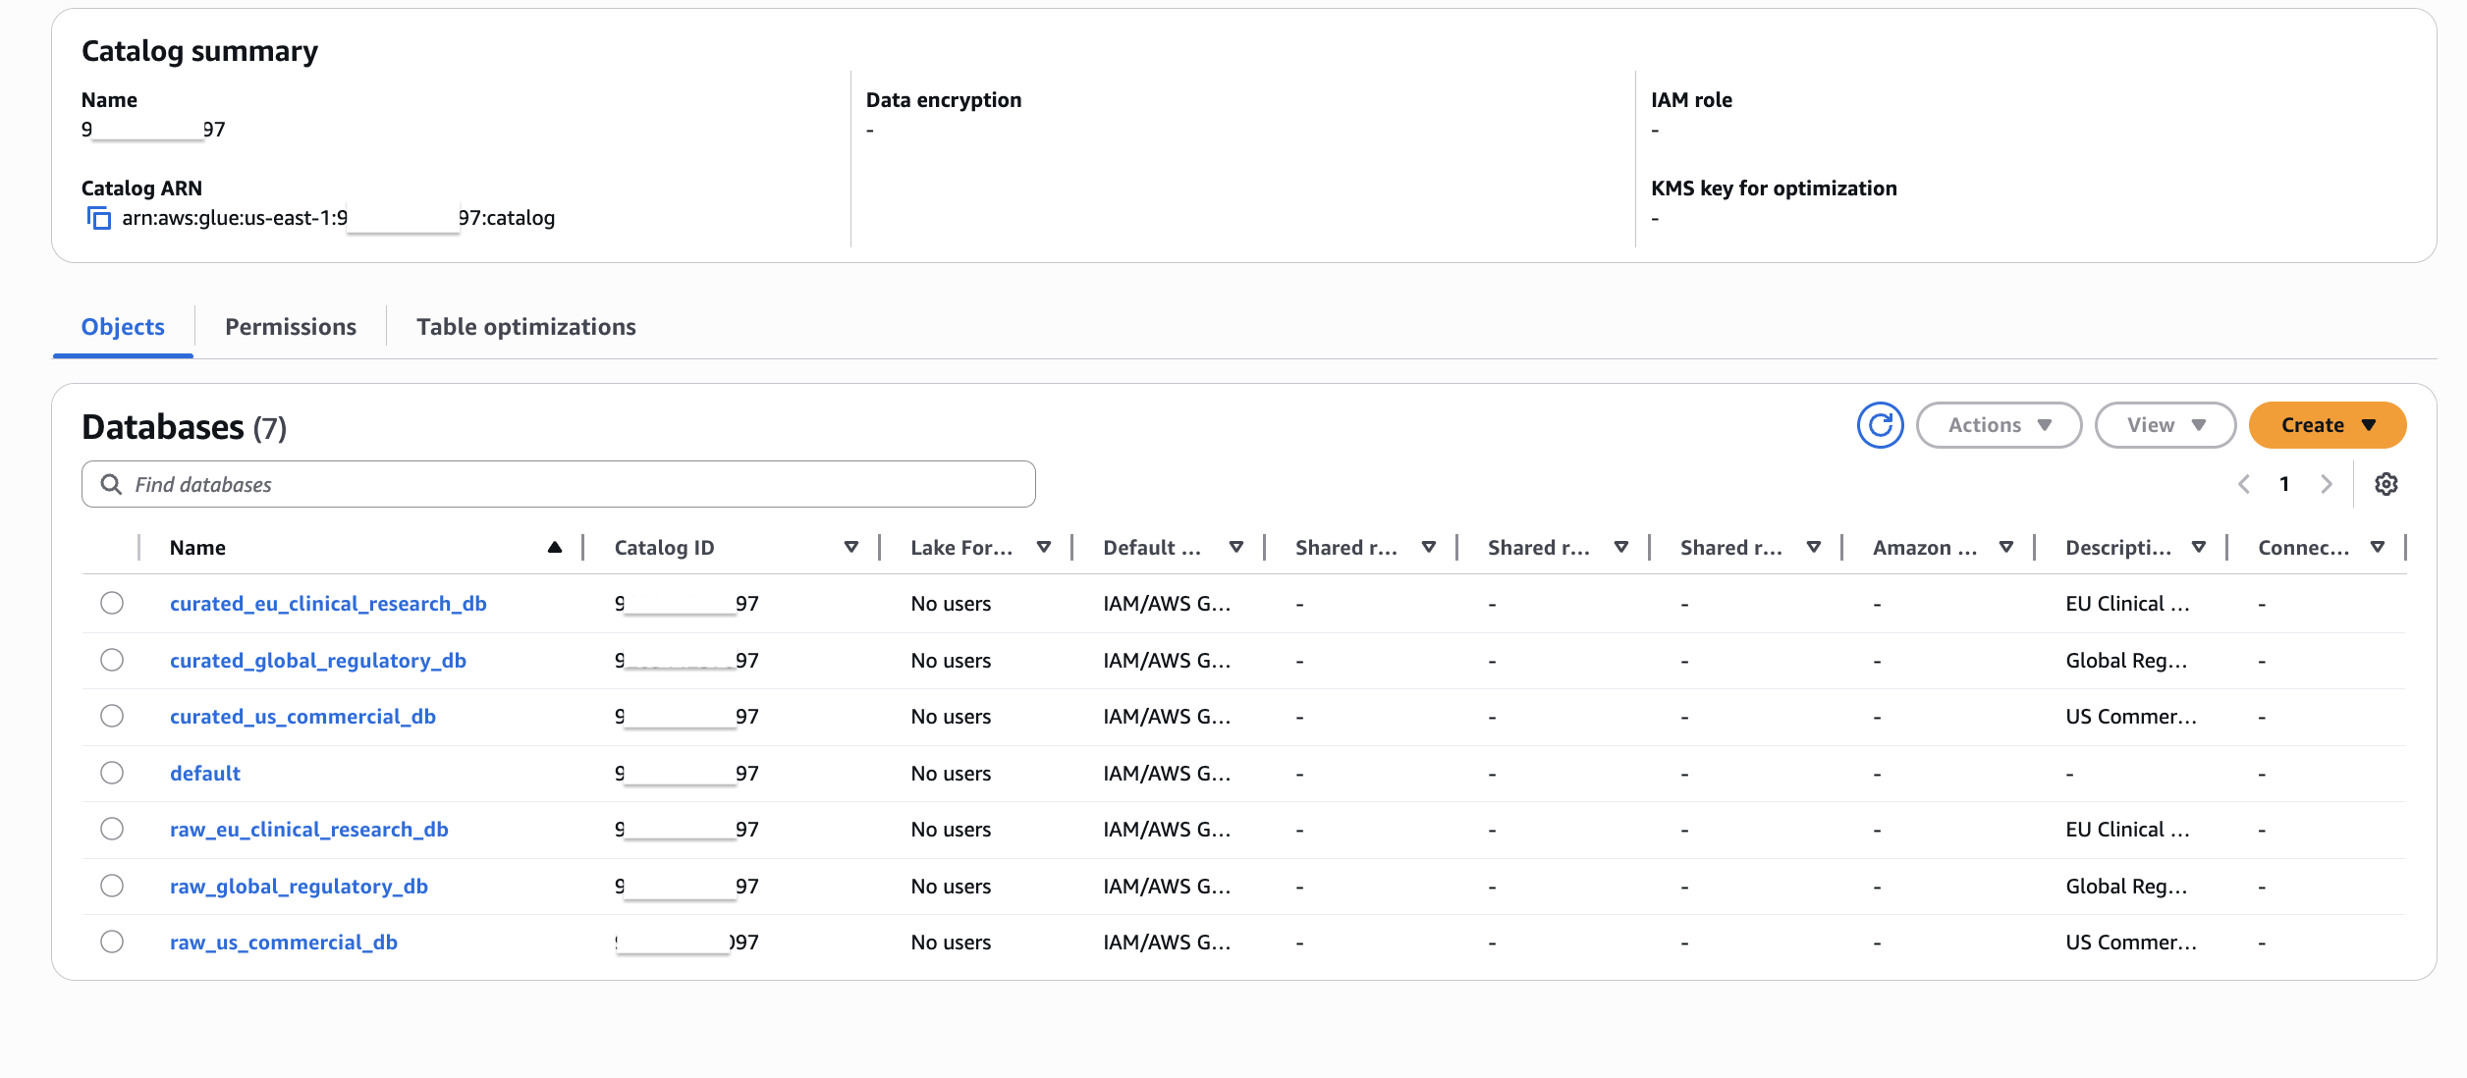Copy the Catalog ARN with the copy icon
The height and width of the screenshot is (1078, 2467).
click(99, 218)
